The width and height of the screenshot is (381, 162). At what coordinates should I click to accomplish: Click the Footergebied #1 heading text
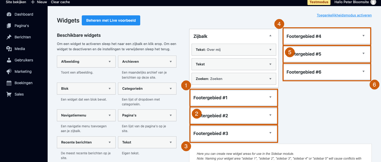[x=210, y=98]
